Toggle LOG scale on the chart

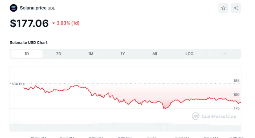189,54
